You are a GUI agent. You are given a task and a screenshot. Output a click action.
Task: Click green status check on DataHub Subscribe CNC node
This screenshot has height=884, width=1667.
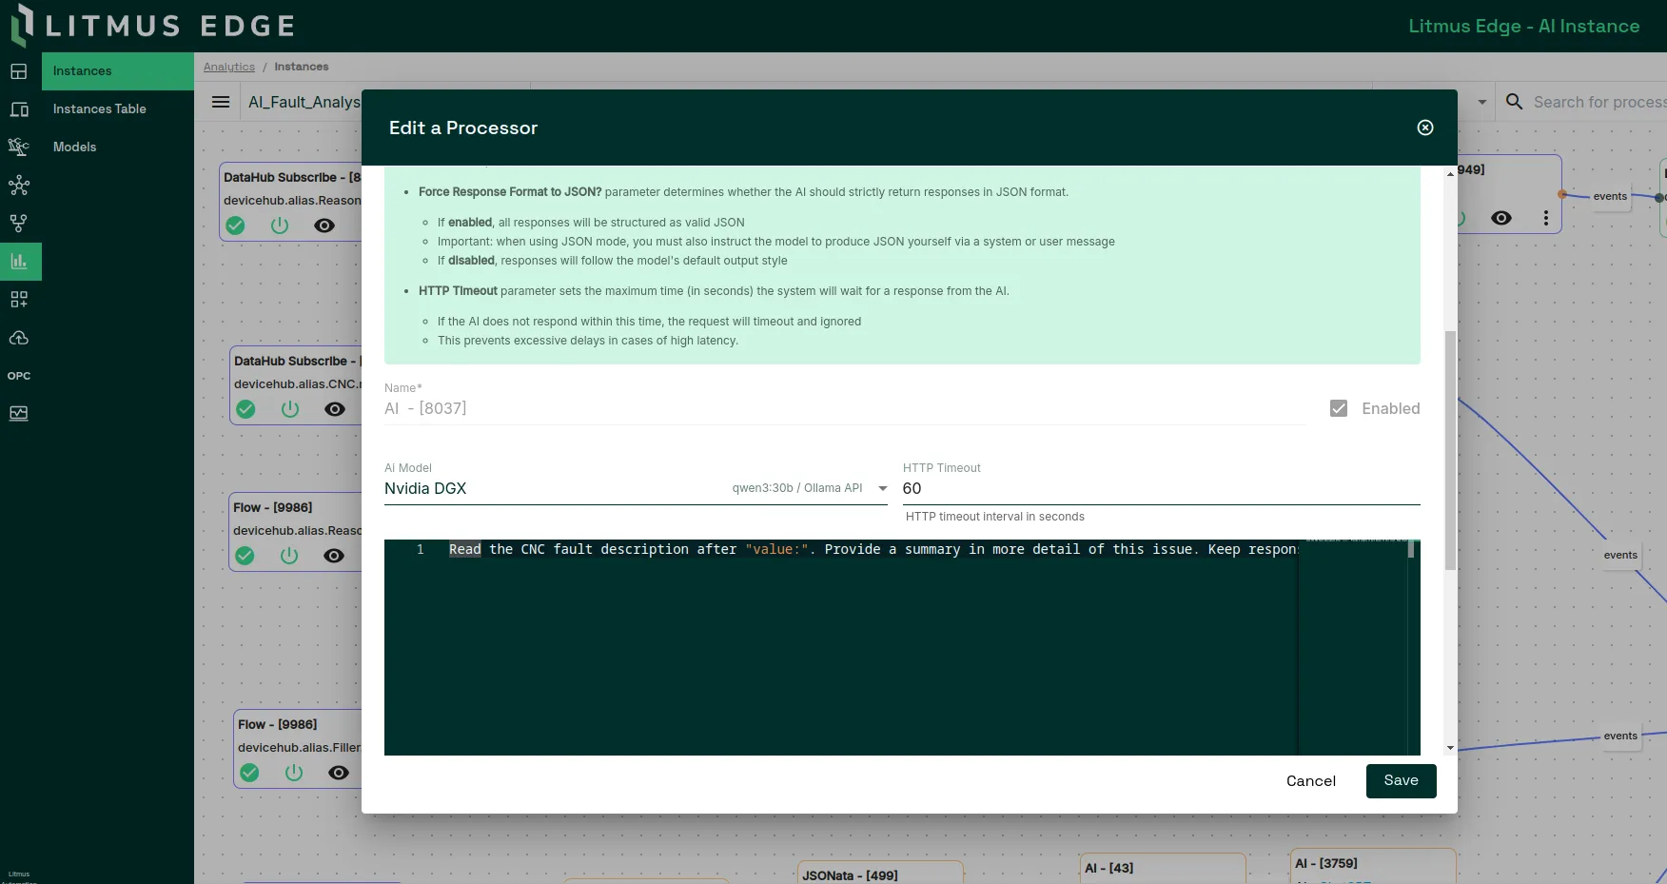coord(245,409)
